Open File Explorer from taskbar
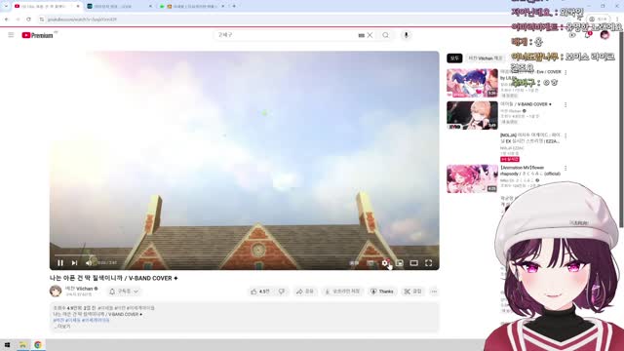This screenshot has height=351, width=624. 22,344
